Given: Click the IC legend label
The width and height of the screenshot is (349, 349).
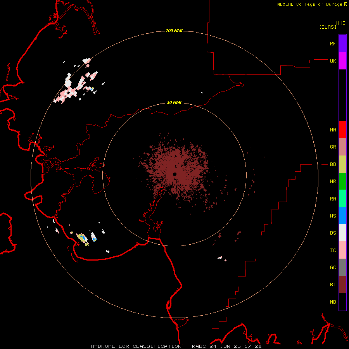Looking at the screenshot, I should click(x=333, y=251).
